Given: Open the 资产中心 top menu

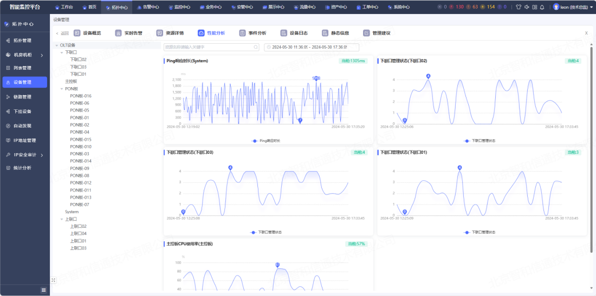Looking at the screenshot, I should point(336,7).
